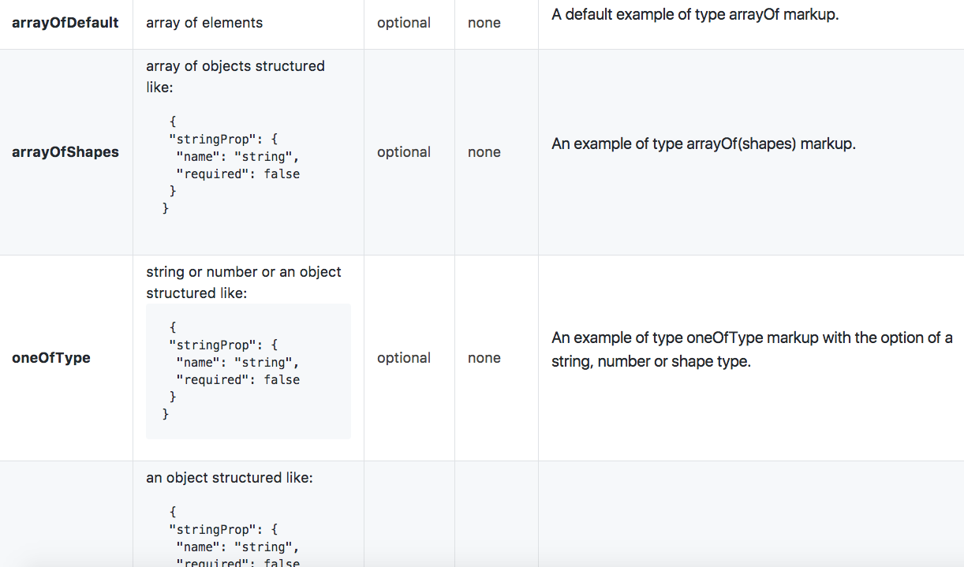Click the arrayOfShapes property name
This screenshot has width=964, height=567.
(x=65, y=152)
